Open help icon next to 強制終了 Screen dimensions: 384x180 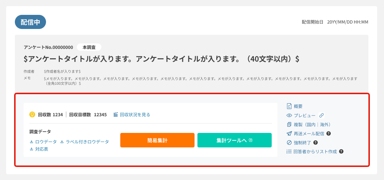pyautogui.click(x=316, y=142)
